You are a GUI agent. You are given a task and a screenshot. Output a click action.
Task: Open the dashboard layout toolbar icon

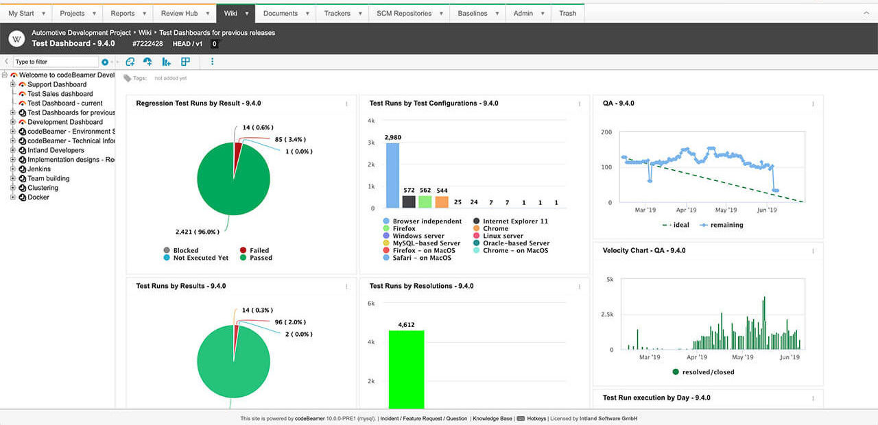click(x=185, y=62)
